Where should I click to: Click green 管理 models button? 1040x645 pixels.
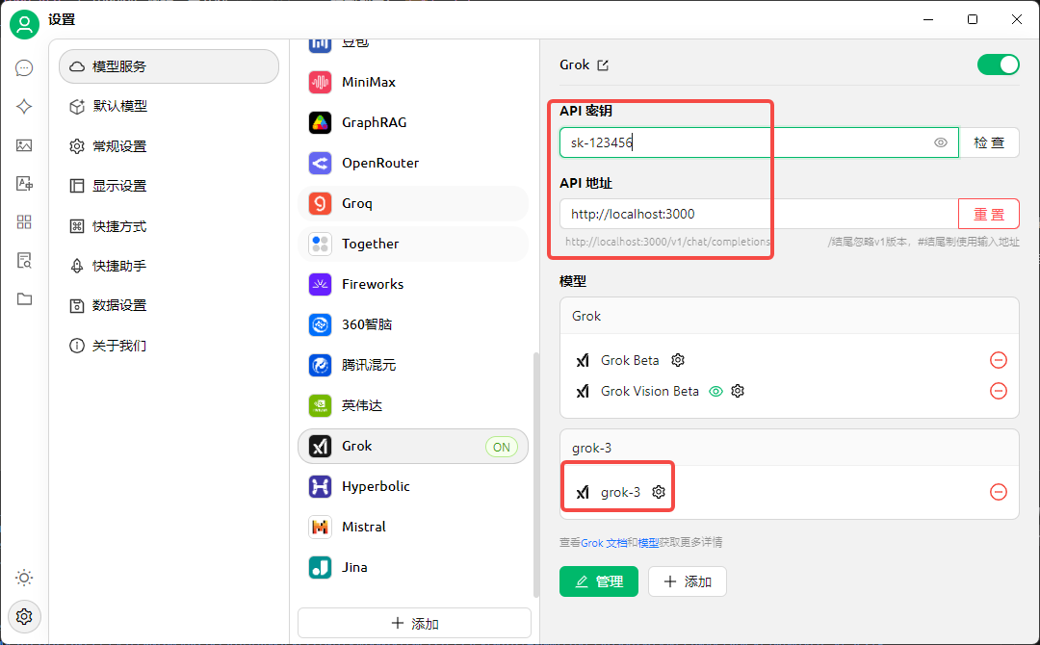pyautogui.click(x=599, y=581)
